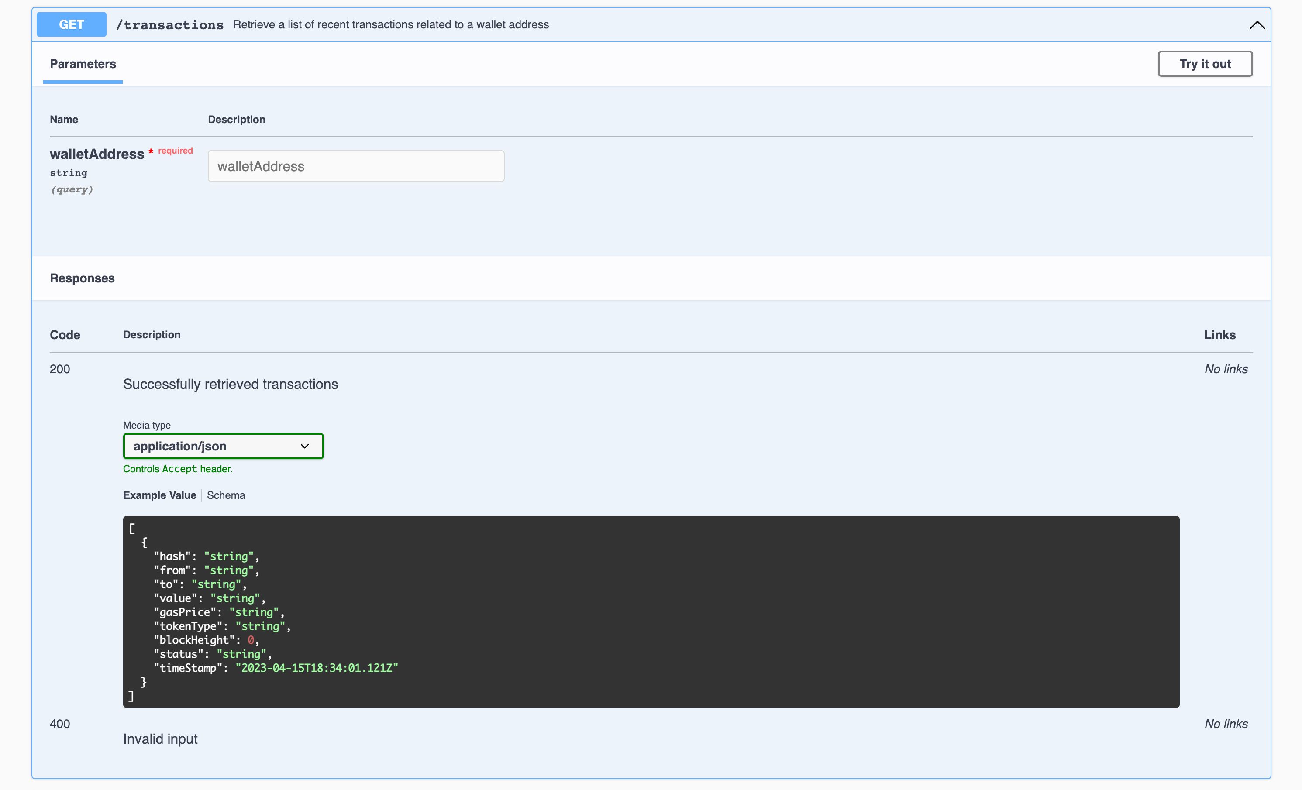Select the Example Value tab

[159, 495]
